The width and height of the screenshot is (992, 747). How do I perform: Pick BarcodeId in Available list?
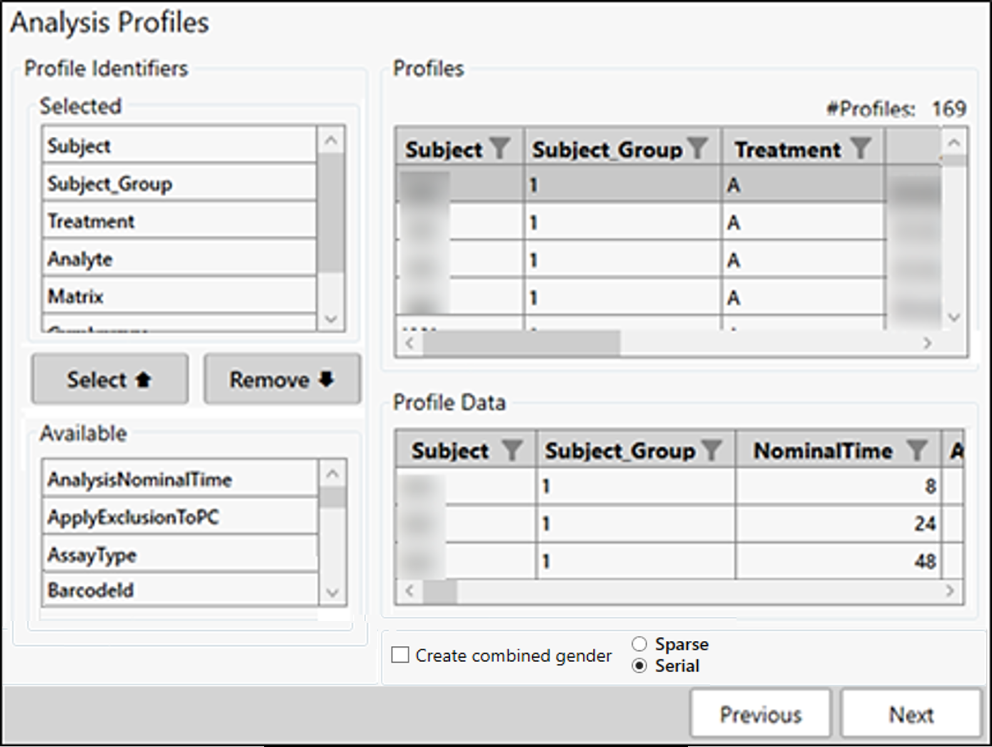coord(180,589)
